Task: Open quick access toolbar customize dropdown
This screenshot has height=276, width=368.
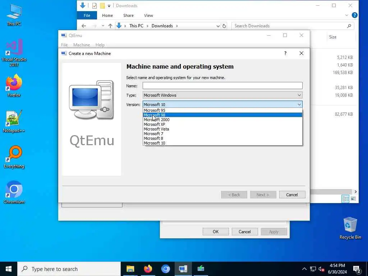Action: (x=109, y=6)
